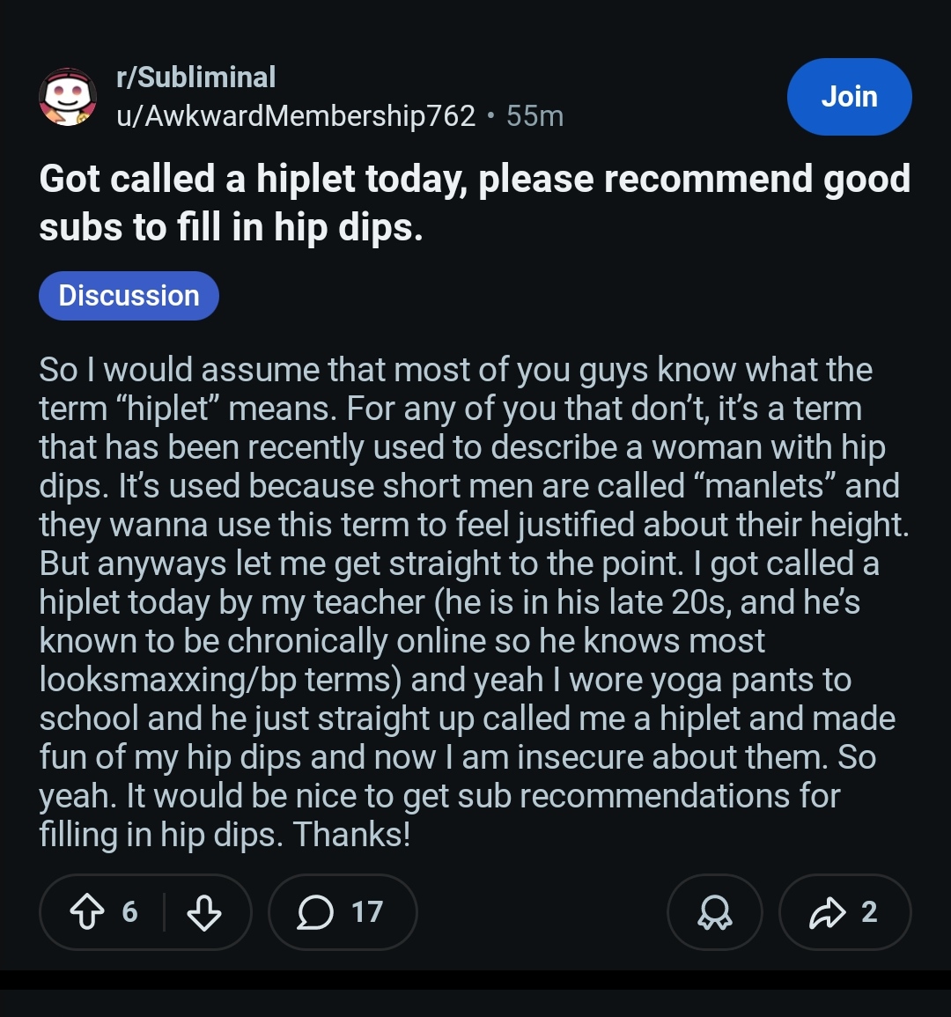View the 17 comments count
Viewport: 951px width, 1017px height.
pyautogui.click(x=367, y=912)
